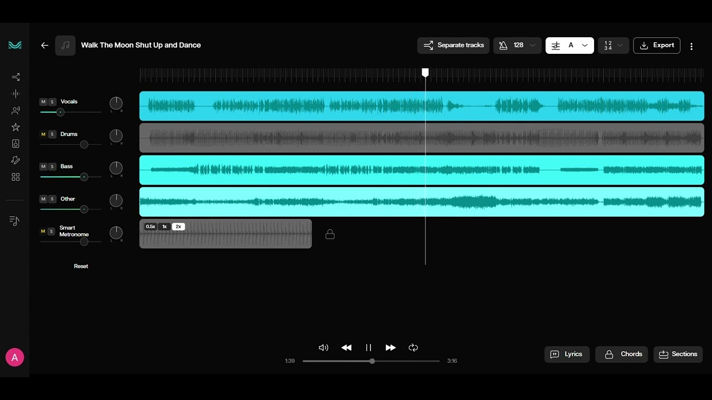Open the grid apps icon in sidebar

tap(16, 177)
